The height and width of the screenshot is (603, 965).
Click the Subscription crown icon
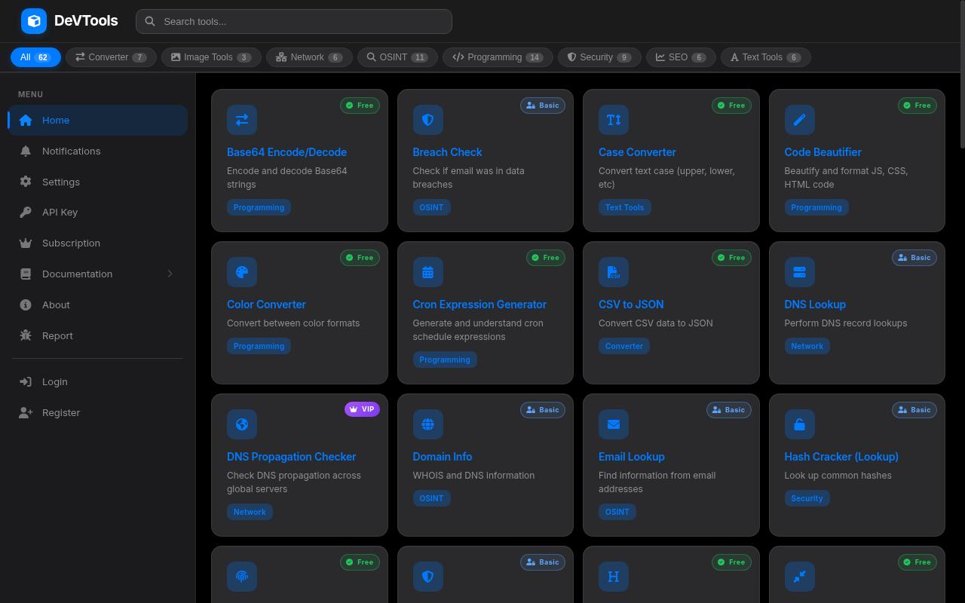pyautogui.click(x=26, y=243)
